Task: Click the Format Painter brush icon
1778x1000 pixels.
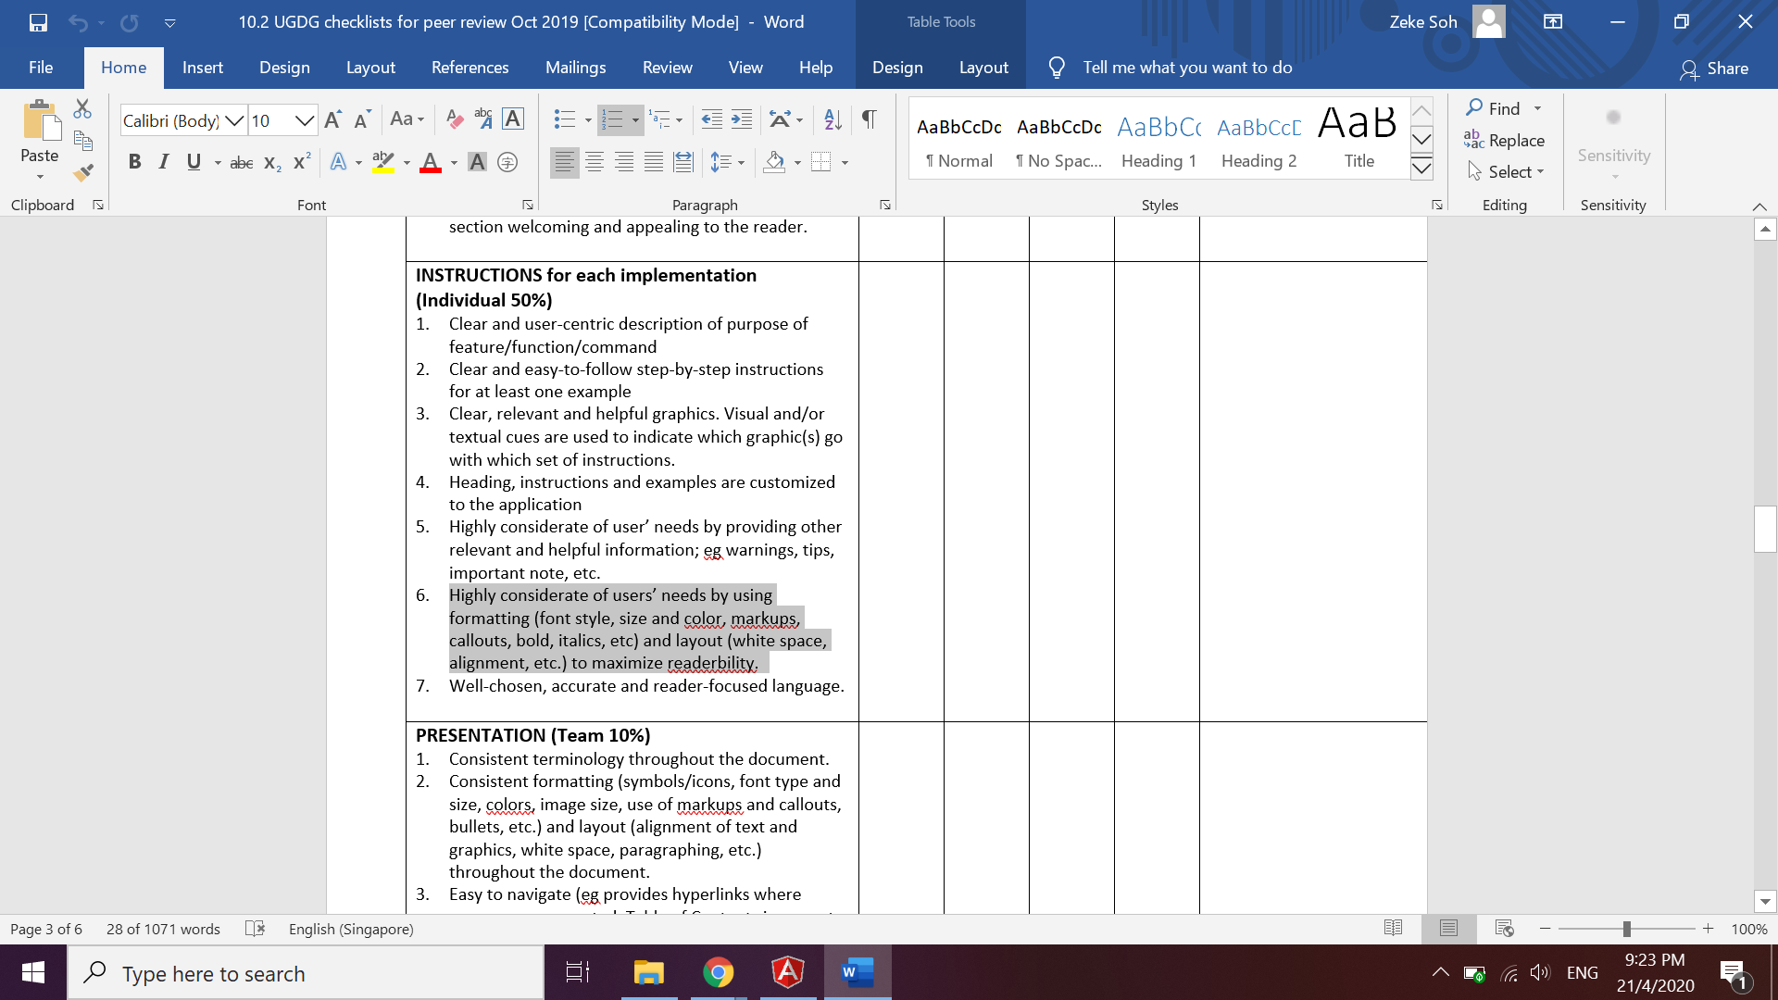Action: coord(83,173)
